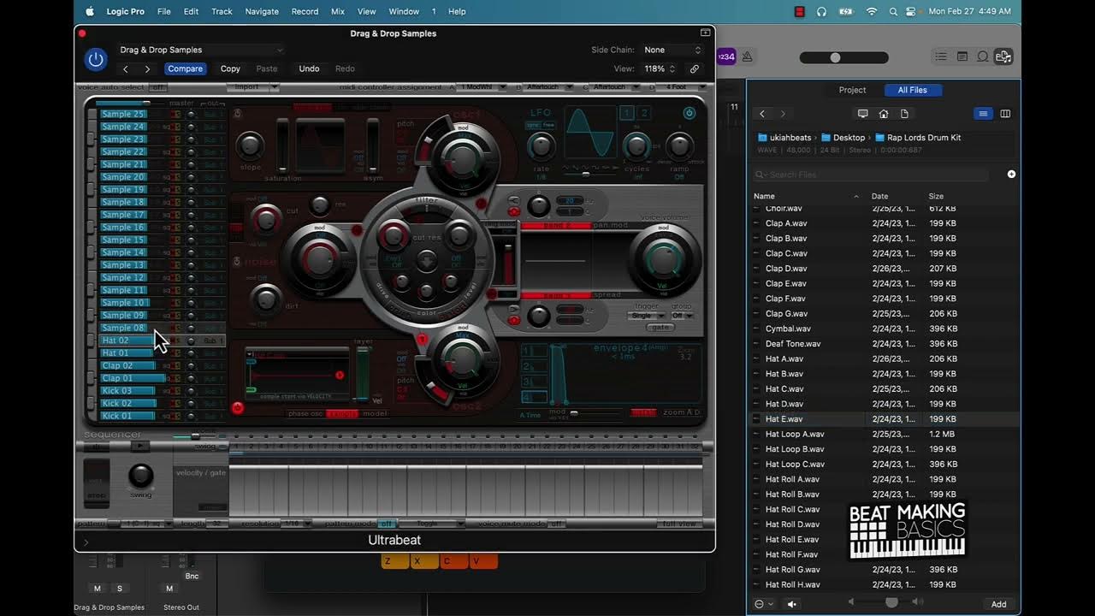Switch file browser to column view
This screenshot has height=616, width=1095.
click(1005, 114)
